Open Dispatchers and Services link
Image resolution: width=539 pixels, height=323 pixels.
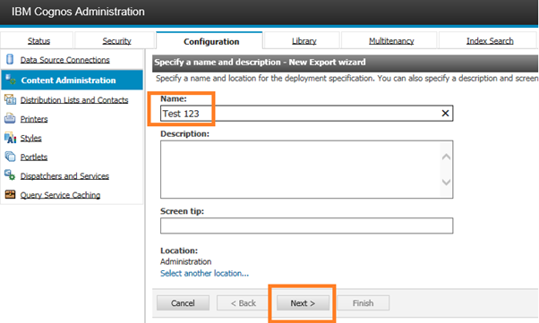(x=64, y=176)
